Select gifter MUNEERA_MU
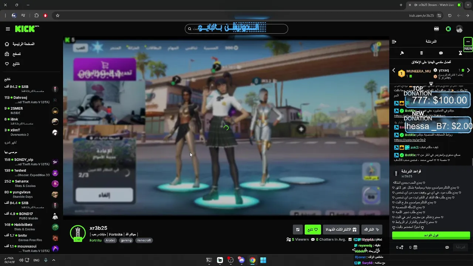The width and height of the screenshot is (473, 266). (x=418, y=71)
